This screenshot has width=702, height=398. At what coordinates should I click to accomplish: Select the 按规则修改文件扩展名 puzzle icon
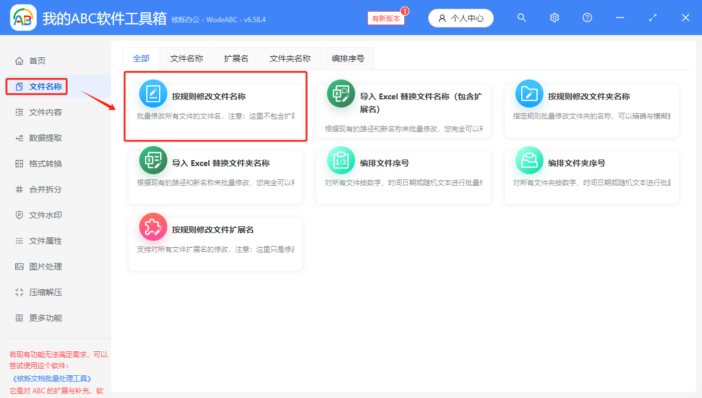click(153, 227)
